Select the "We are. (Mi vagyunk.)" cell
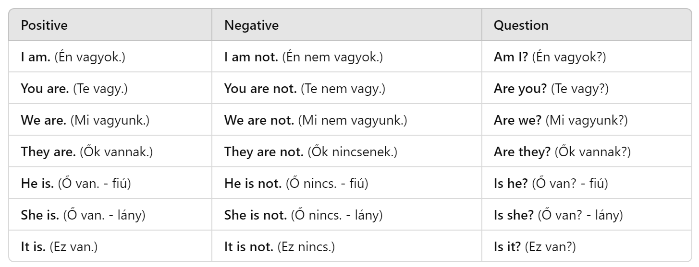Image resolution: width=699 pixels, height=267 pixels. click(x=85, y=121)
